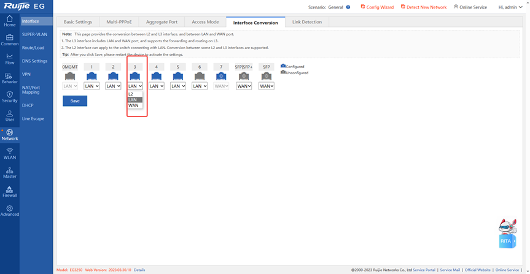
Task: Open SUPER-VLAN in Network submenu
Action: click(x=34, y=34)
